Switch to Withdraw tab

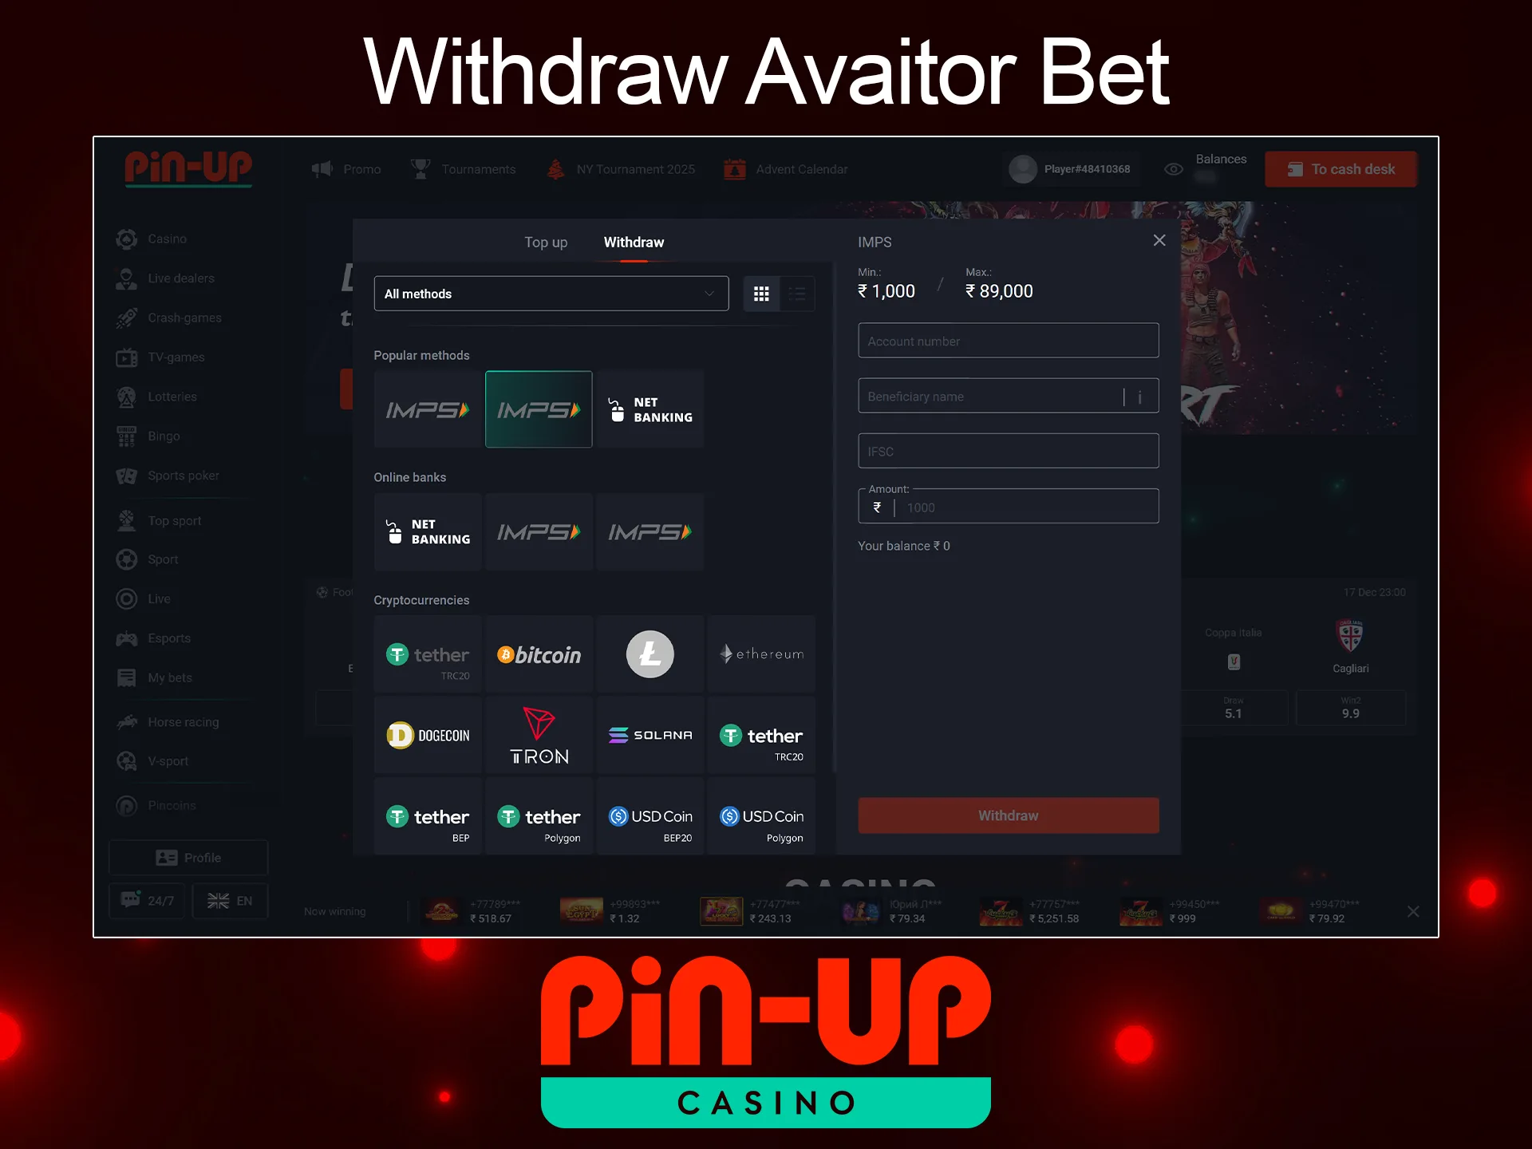634,242
